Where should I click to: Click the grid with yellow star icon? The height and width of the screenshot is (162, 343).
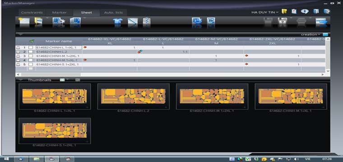24,22
